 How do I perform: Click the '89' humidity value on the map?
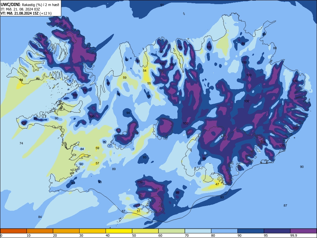(114, 169)
